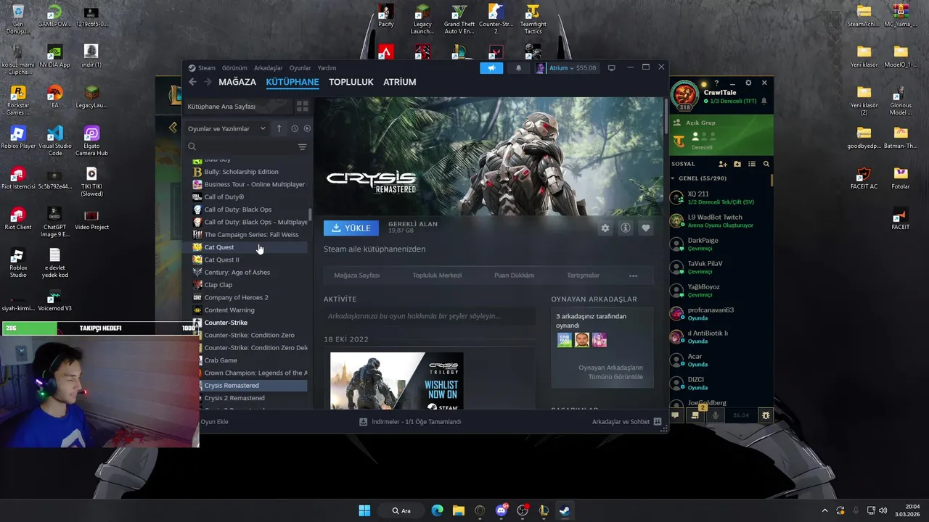Add Crysis Remastered to favorites heart
This screenshot has width=929, height=522.
click(645, 228)
